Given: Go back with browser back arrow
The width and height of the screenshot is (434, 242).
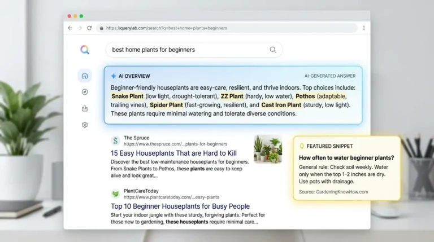Looking at the screenshot, I should coord(70,28).
